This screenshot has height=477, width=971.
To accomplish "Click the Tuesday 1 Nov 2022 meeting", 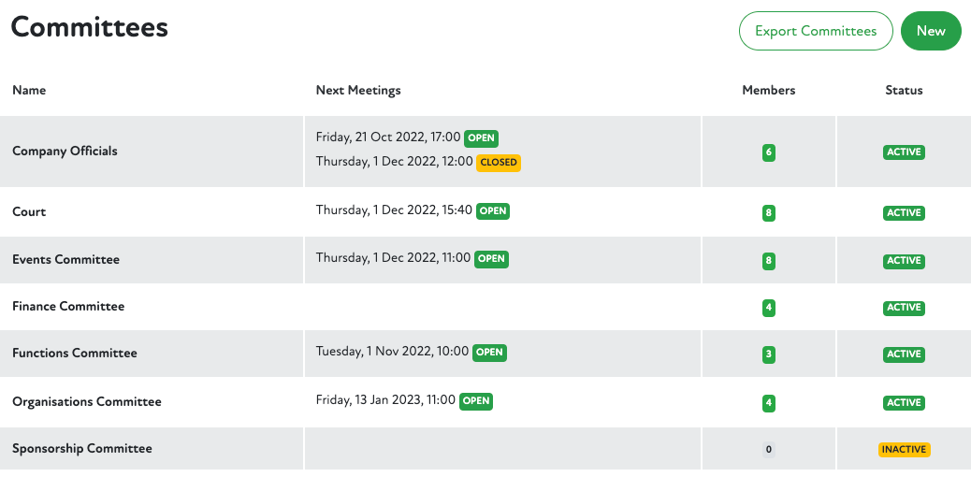I will click(392, 352).
